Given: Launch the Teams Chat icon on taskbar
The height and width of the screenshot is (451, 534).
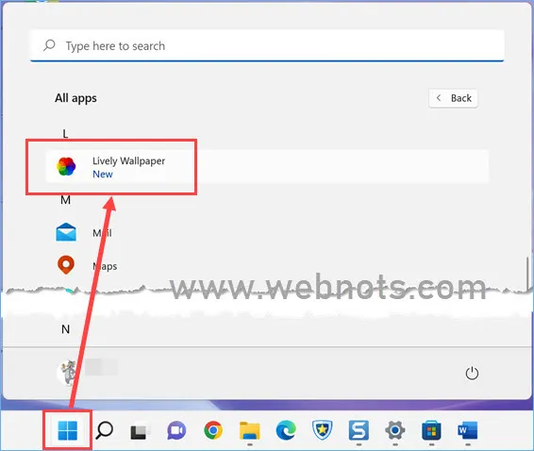Looking at the screenshot, I should tap(176, 430).
